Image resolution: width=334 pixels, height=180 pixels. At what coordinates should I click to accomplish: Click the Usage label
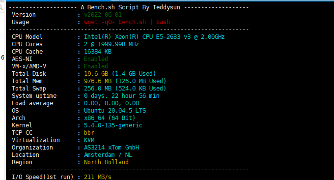click(21, 22)
